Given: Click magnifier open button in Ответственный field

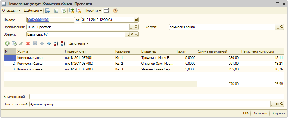Looking at the screenshot, I should click(282, 104).
